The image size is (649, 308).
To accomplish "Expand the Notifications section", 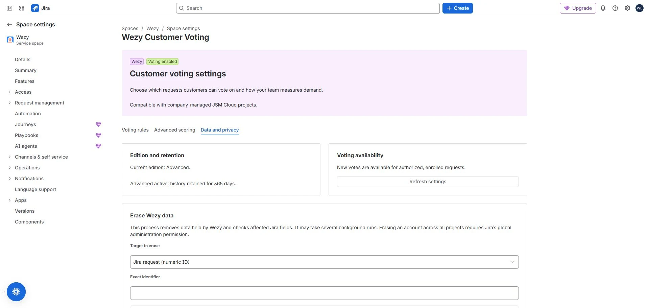I will (9, 179).
